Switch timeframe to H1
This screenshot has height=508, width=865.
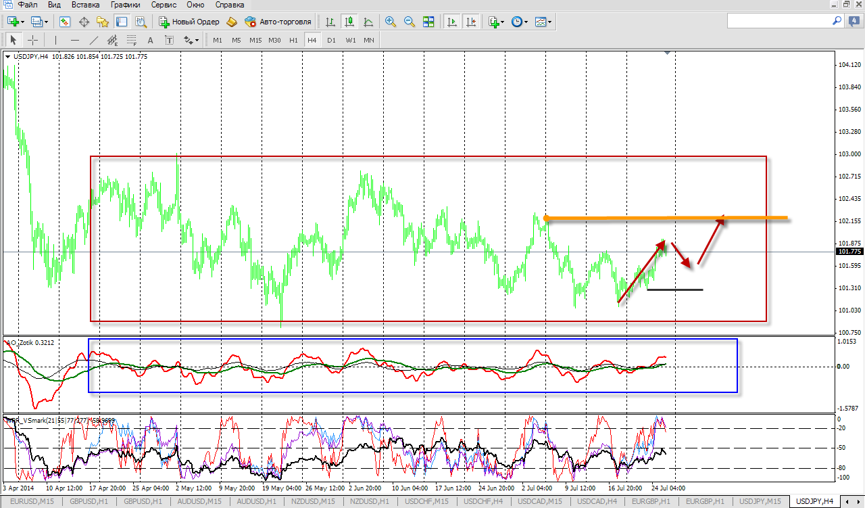tap(293, 40)
